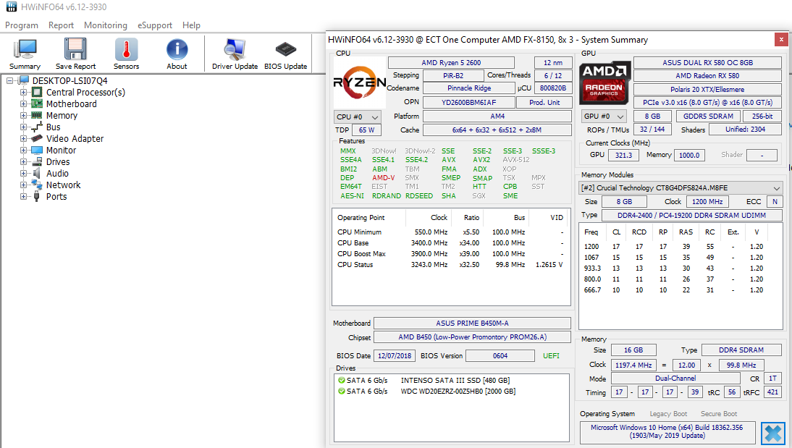The width and height of the screenshot is (792, 448).
Task: Open the Monitoring menu
Action: click(106, 25)
